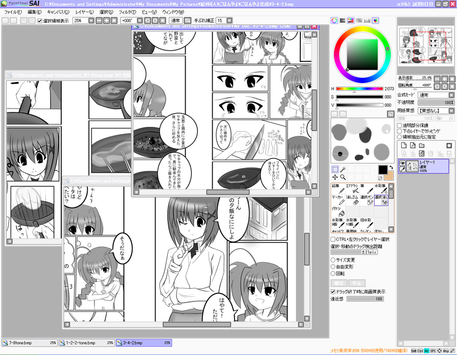Hide レイヤー1 with the eye icon

[x=402, y=162]
